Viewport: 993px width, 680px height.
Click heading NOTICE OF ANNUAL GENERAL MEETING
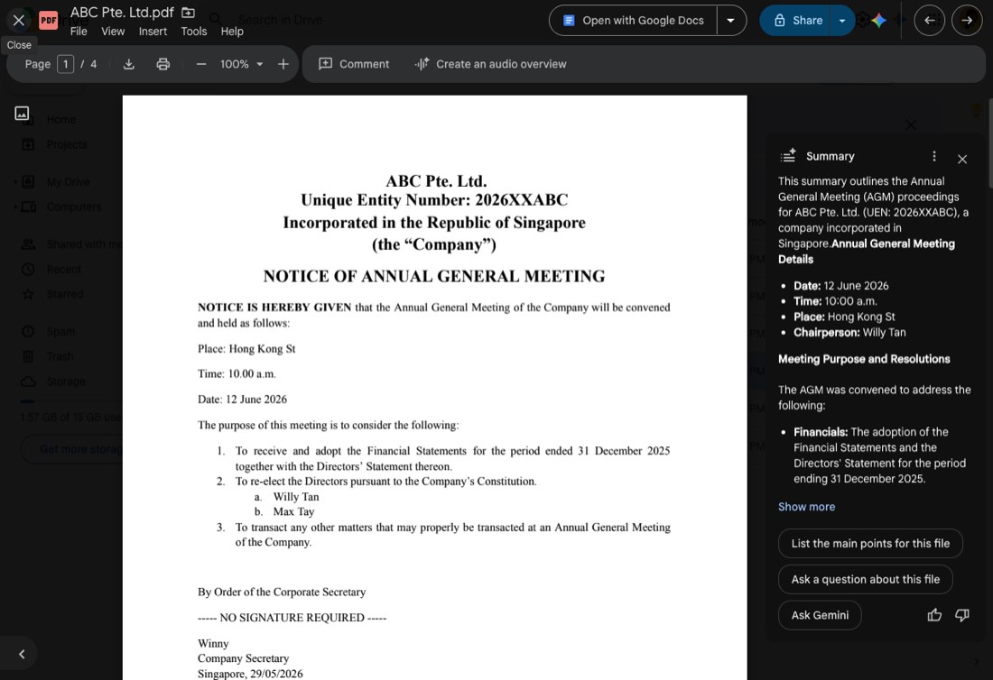[x=434, y=277]
